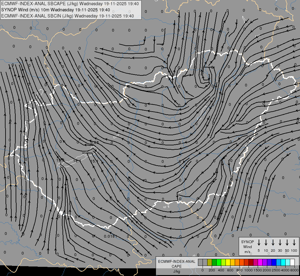The image size is (300, 276).
Task: Click the 30 value under the wind arrows
Action: click(x=280, y=251)
